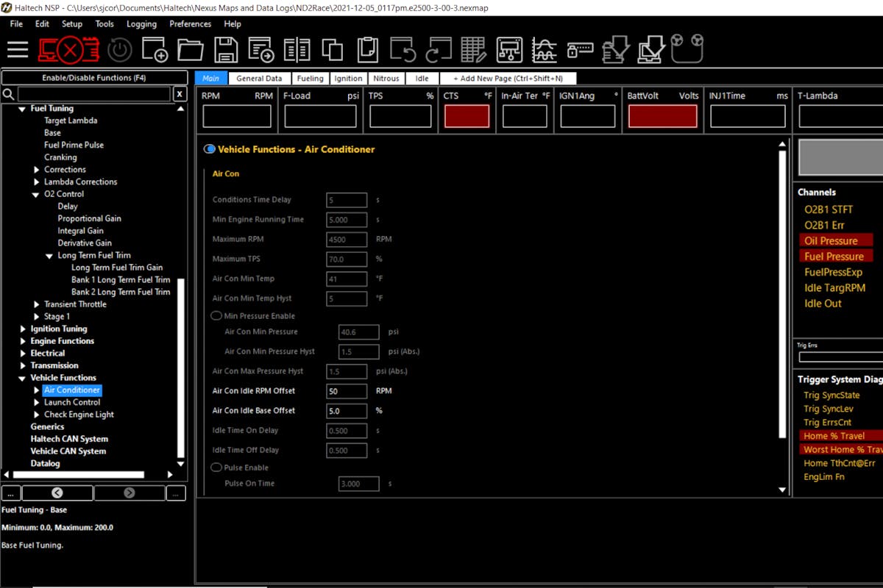Screen dimensions: 883x588
Task: Switch to the Fueling tab
Action: coord(310,79)
